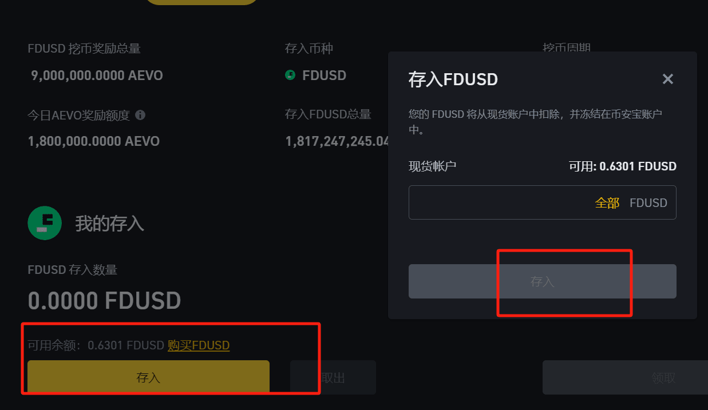Click the 领取 rewards button
708x410 pixels.
point(625,377)
